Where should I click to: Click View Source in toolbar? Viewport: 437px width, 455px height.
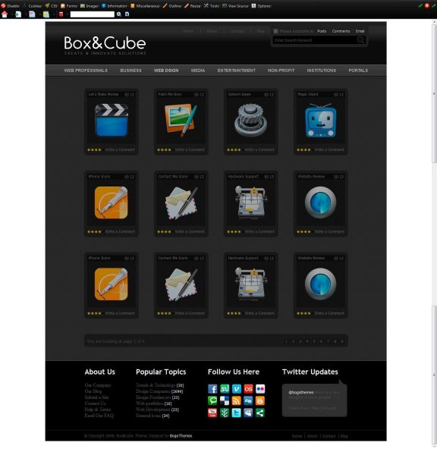coord(235,6)
